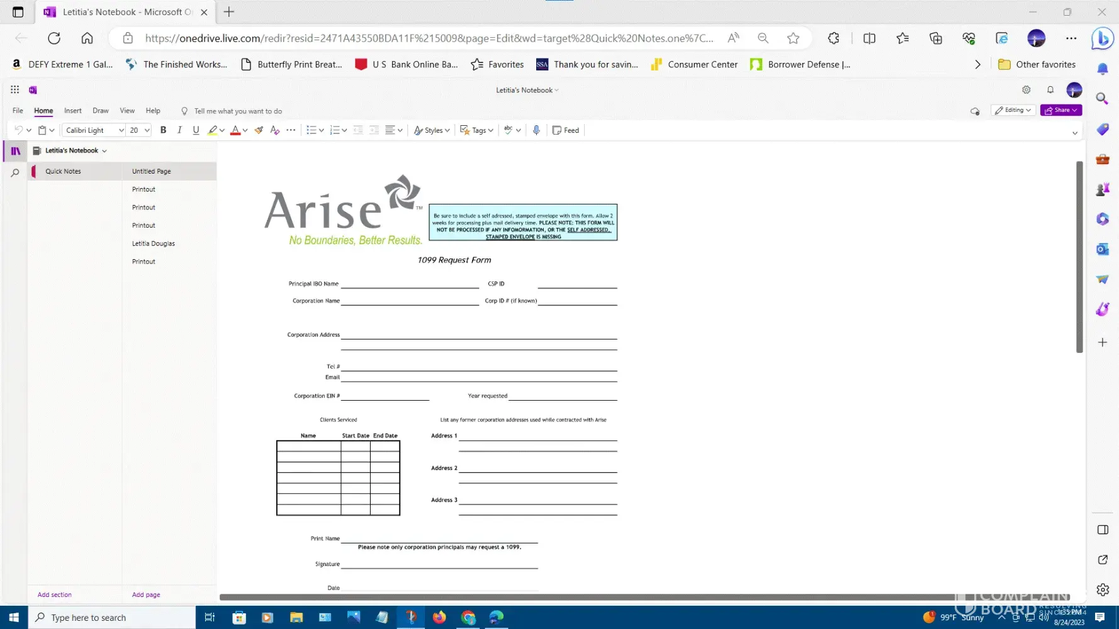Screen dimensions: 1119x629
Task: Click the Format Painter brush icon
Action: (x=259, y=130)
